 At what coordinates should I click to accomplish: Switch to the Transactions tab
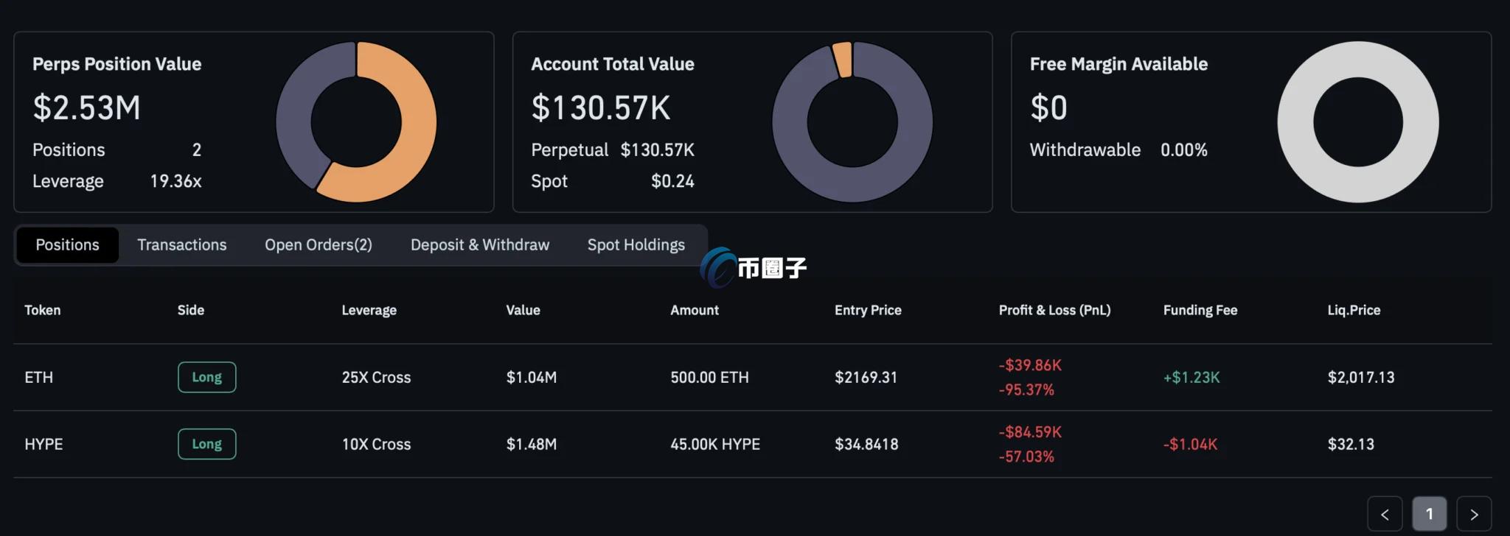pyautogui.click(x=181, y=245)
